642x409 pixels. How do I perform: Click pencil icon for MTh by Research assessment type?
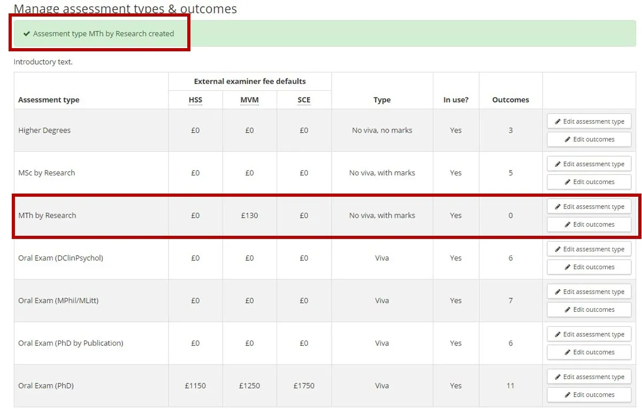558,207
